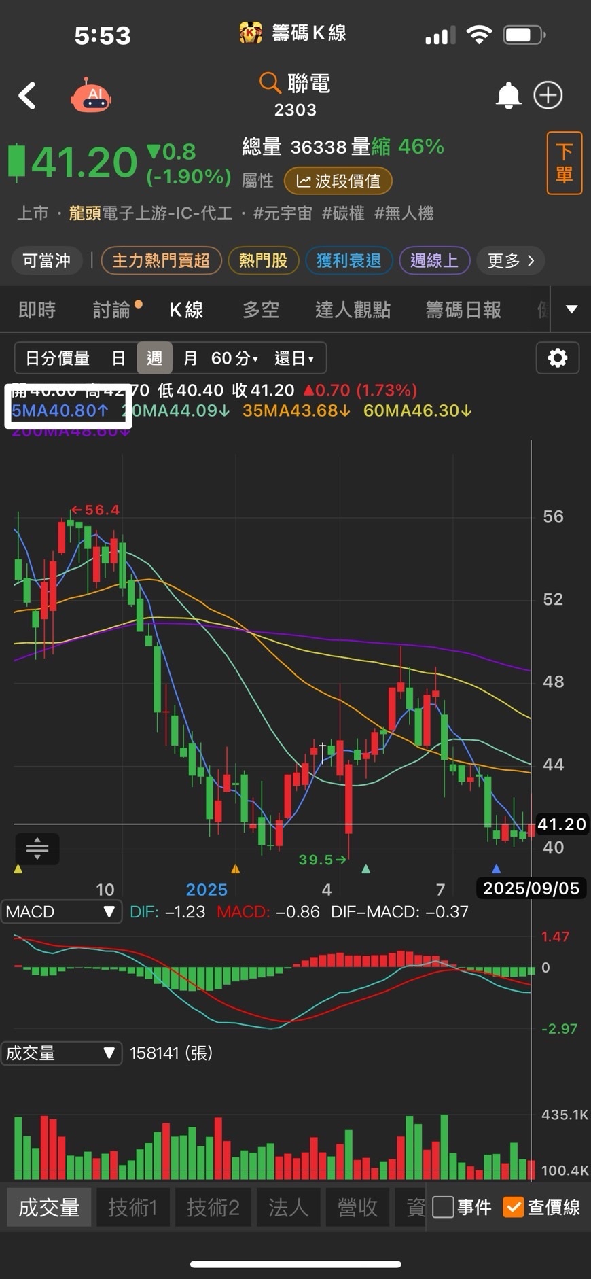Select the 月 monthly period

(x=190, y=358)
